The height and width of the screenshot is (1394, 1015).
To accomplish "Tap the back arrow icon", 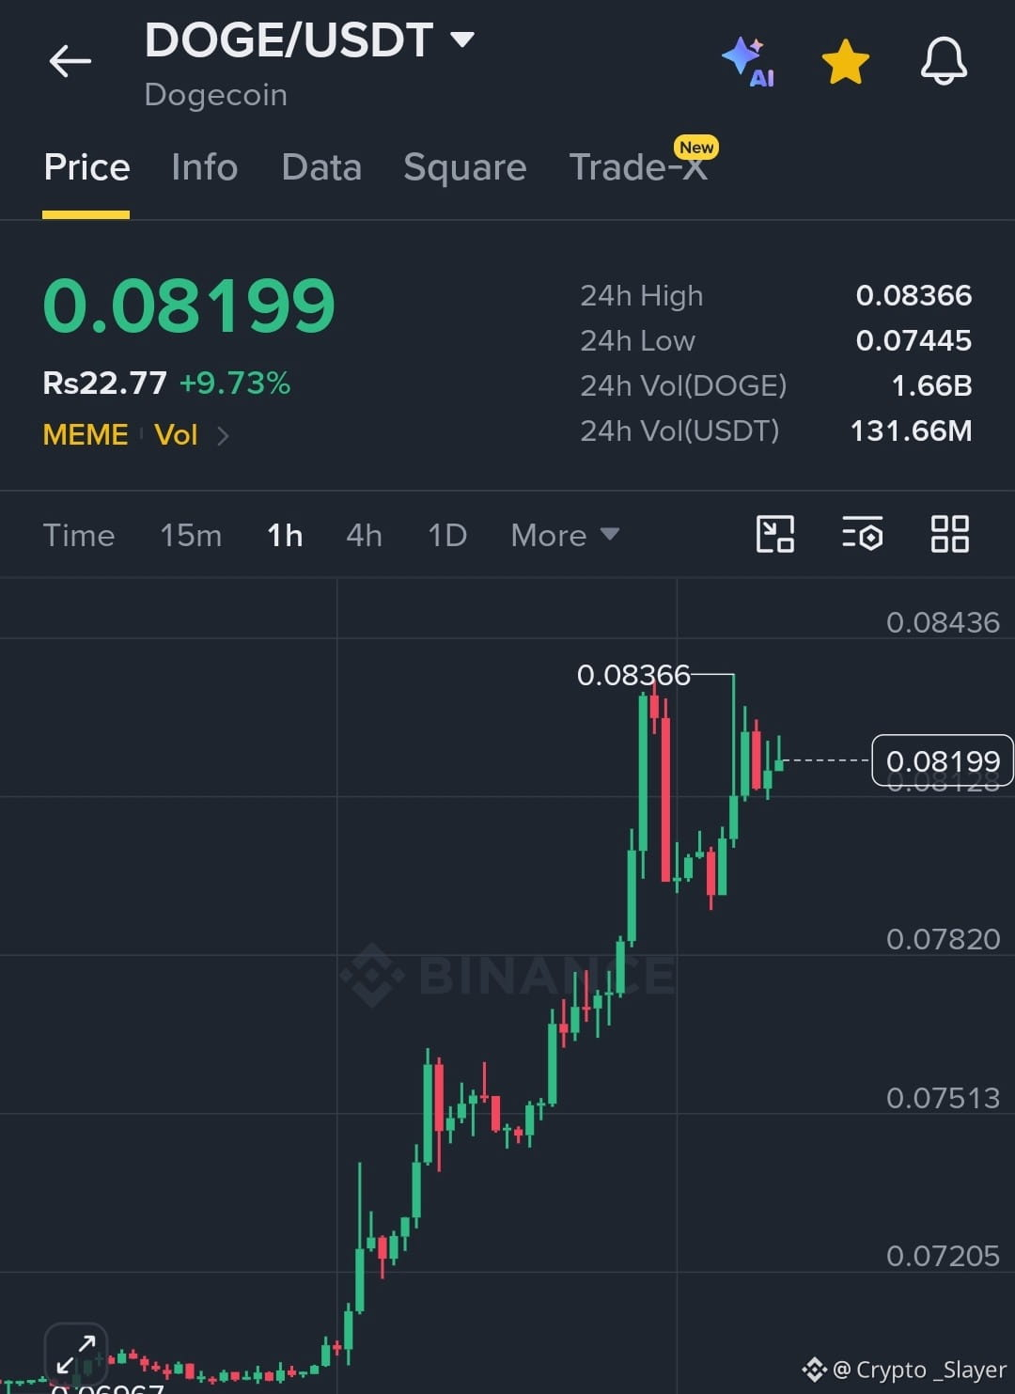I will [x=70, y=62].
